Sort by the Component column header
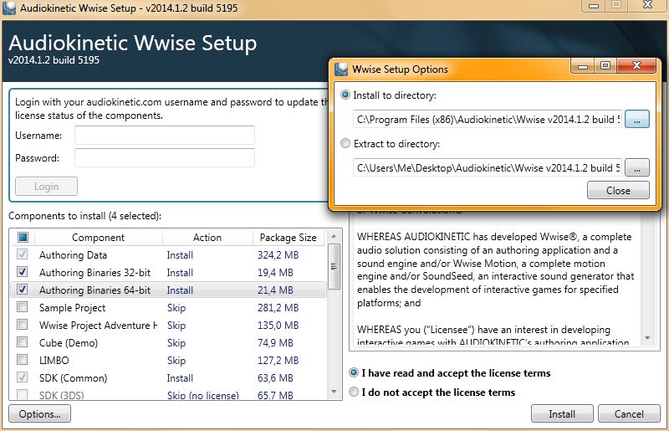The image size is (669, 431). click(x=98, y=238)
